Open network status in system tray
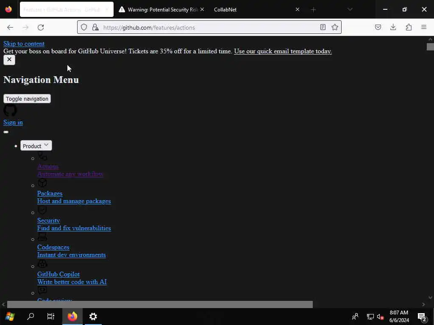 click(x=370, y=317)
